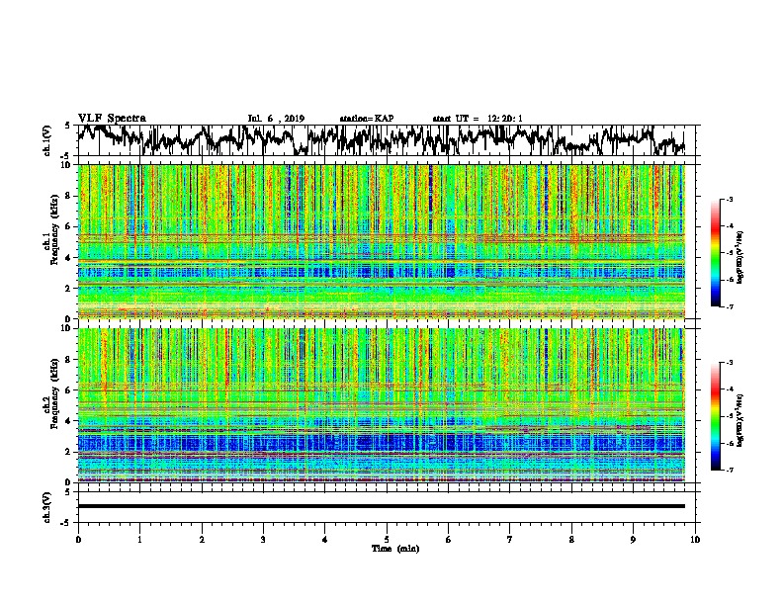783x605 pixels.
Task: Click time axis tick label "3"
Action: (263, 540)
